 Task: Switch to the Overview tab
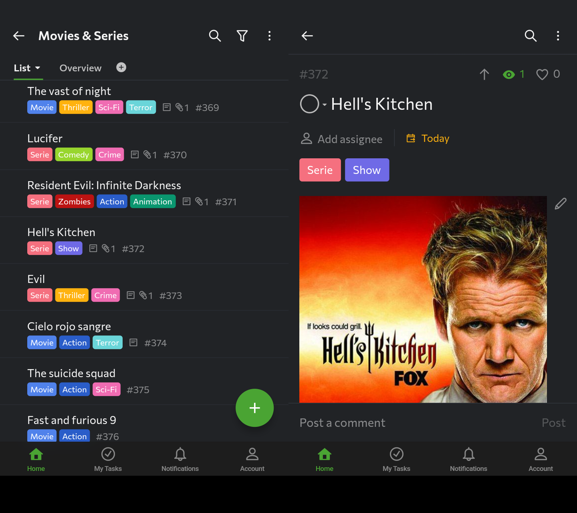click(x=81, y=68)
